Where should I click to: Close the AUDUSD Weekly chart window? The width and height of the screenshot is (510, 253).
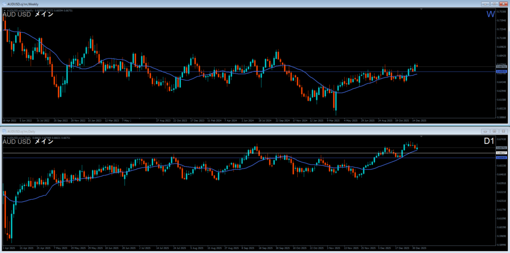pyautogui.click(x=503, y=4)
